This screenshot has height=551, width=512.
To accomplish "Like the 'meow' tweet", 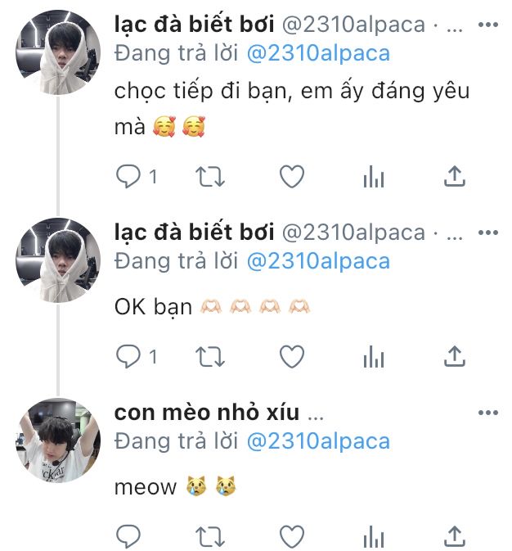I will tap(292, 536).
